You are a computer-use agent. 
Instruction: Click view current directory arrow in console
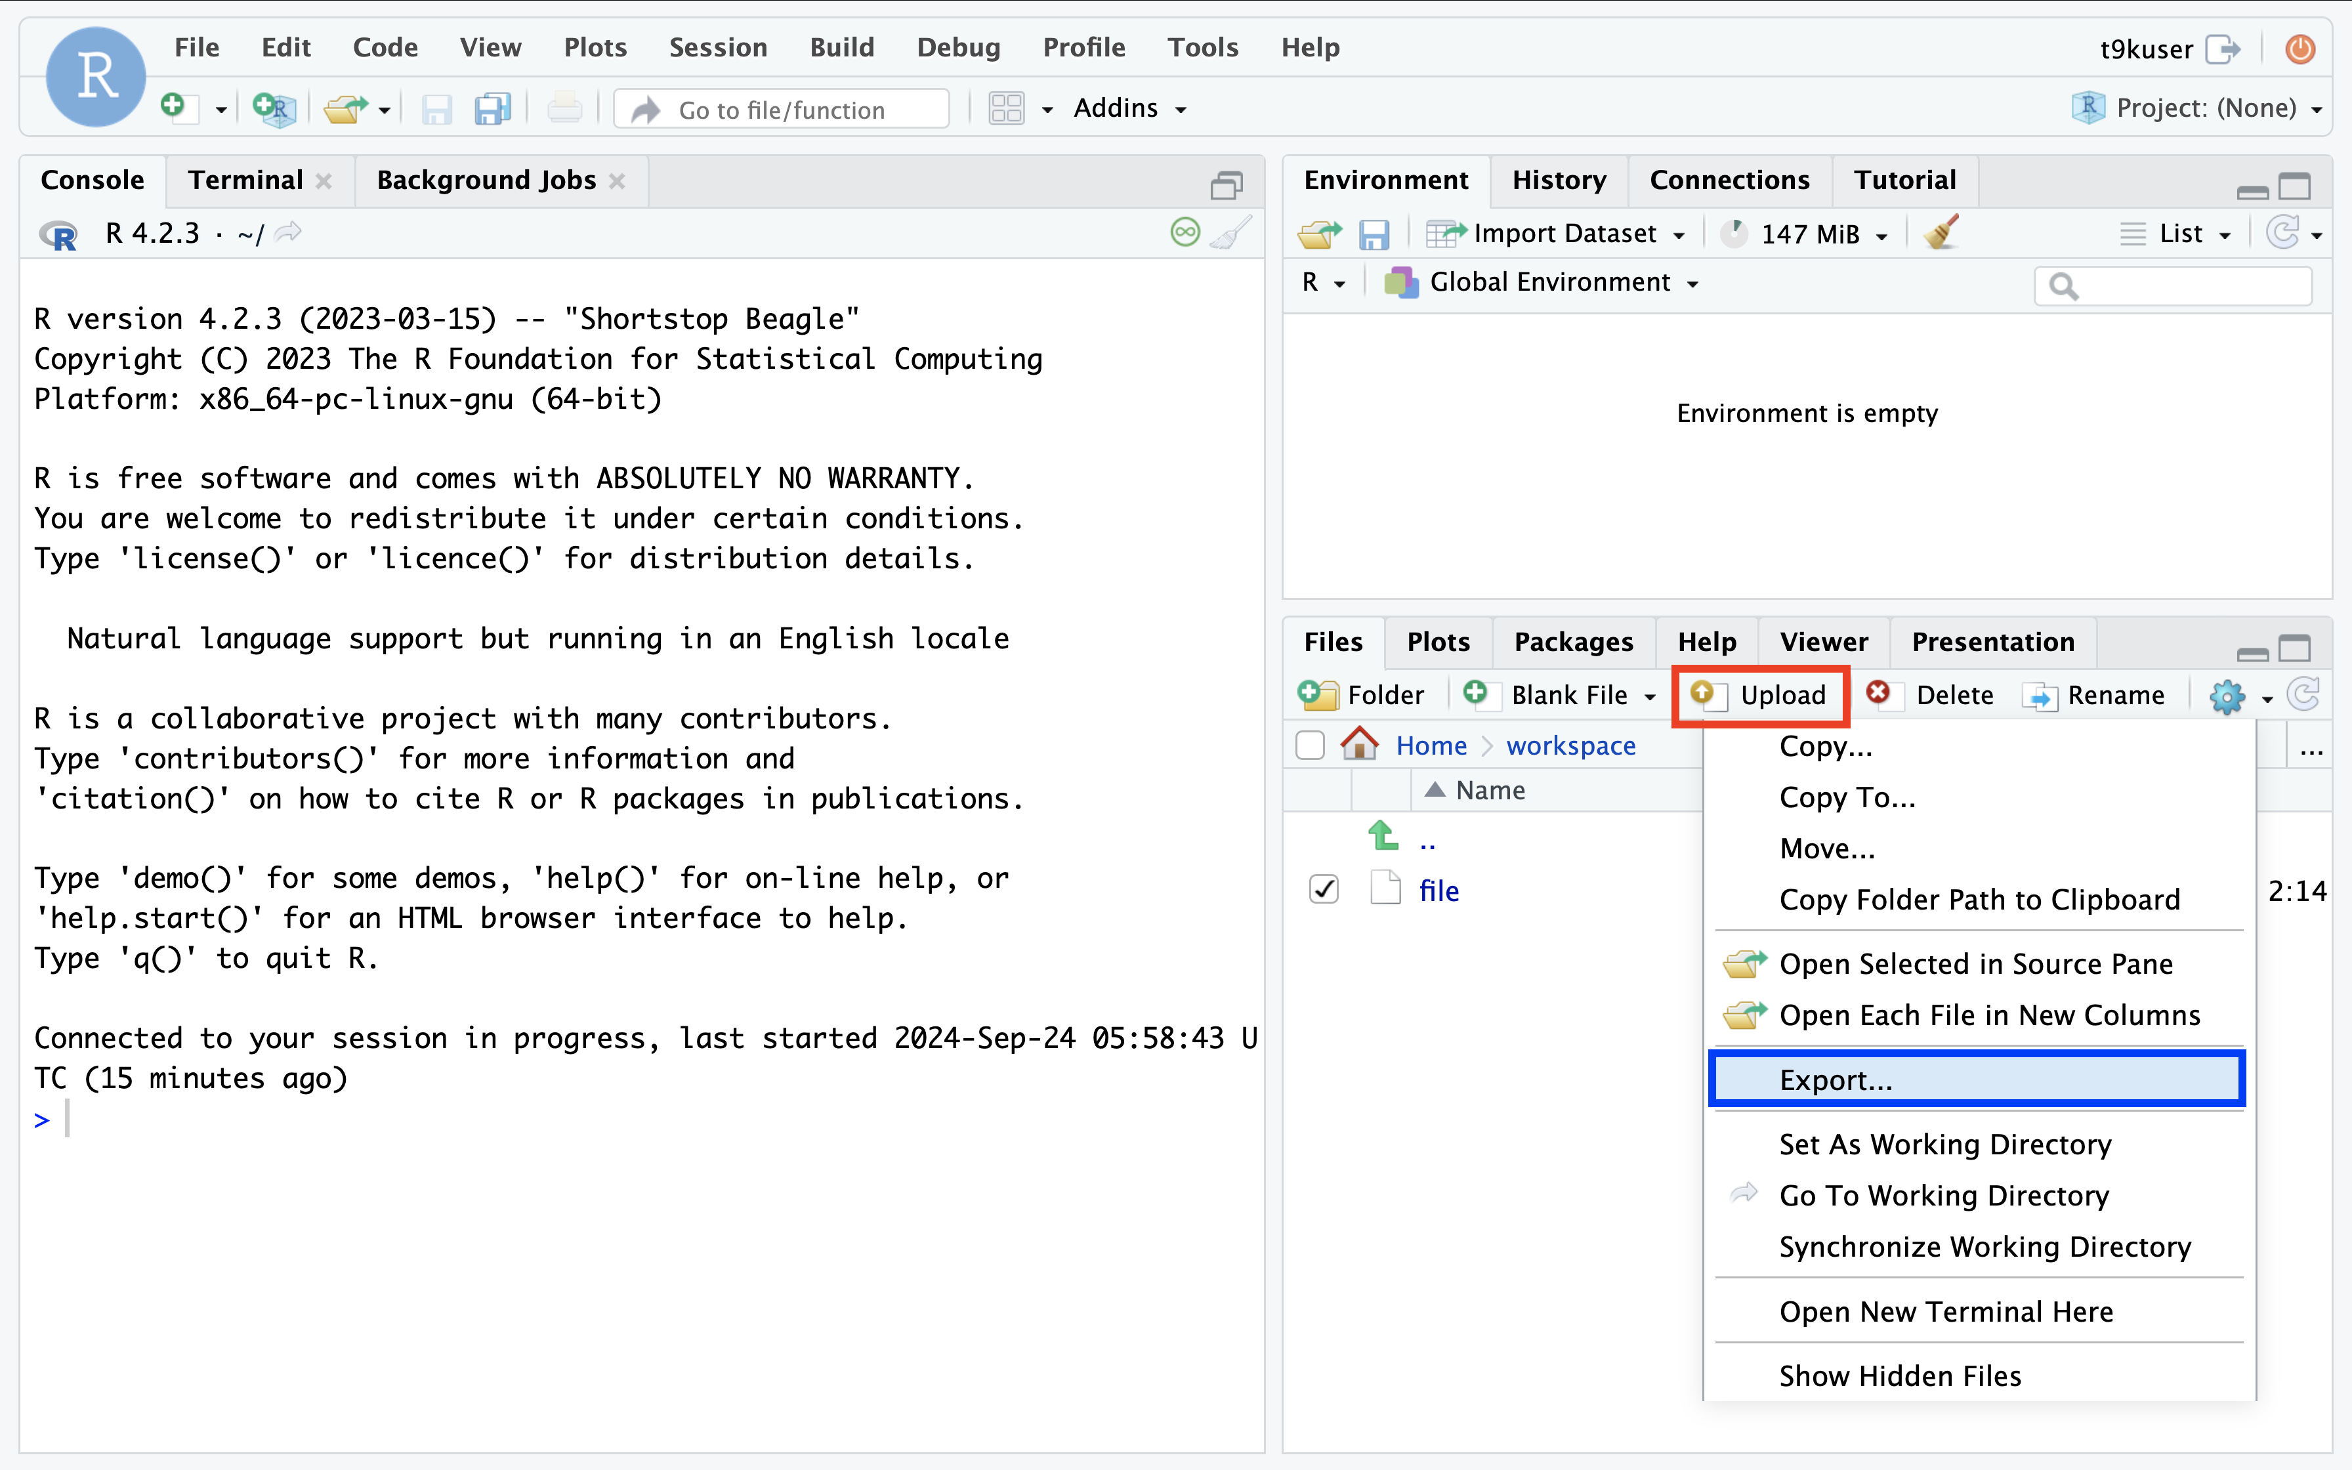(x=287, y=232)
